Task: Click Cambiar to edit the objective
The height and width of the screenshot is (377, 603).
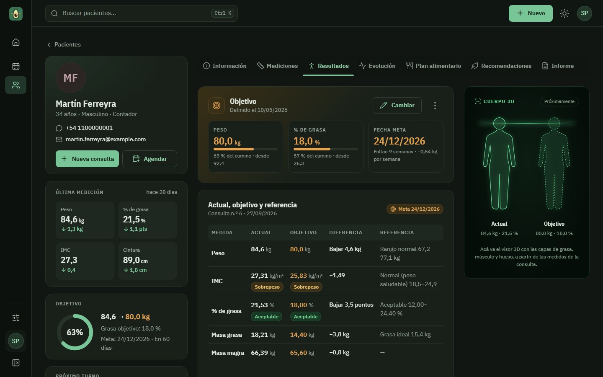Action: coord(397,106)
